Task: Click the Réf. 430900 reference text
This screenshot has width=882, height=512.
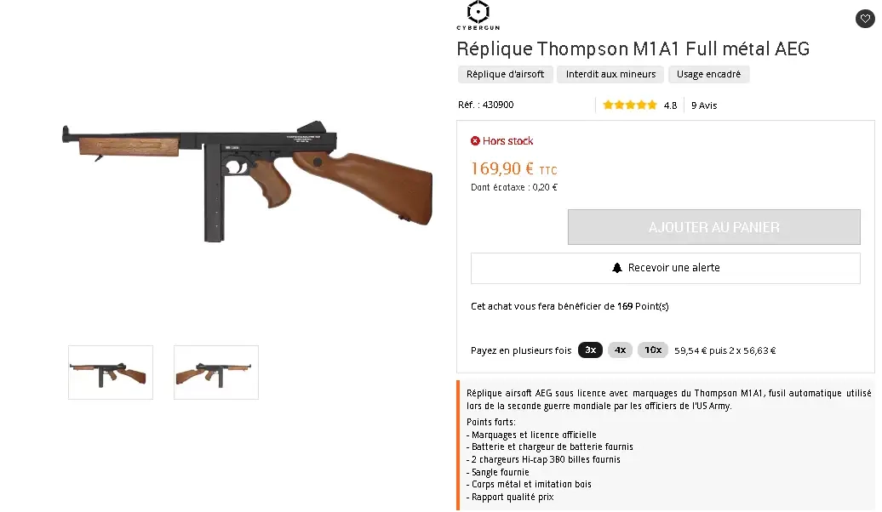Action: (x=485, y=105)
